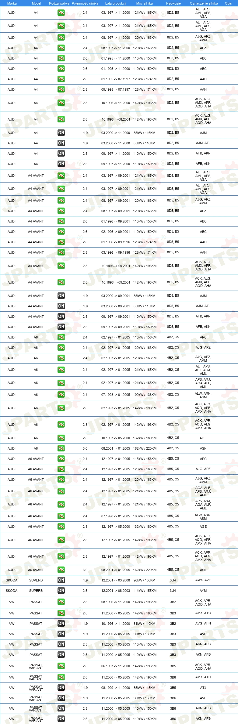Click petrol icon in VW Passat 3B2 2.8 row

pos(61,602)
